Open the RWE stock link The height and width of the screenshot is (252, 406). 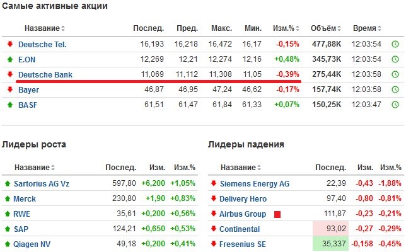tap(21, 214)
